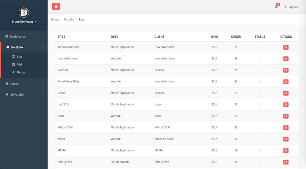
Task: Click the TITLE column header
Action: coord(61,37)
